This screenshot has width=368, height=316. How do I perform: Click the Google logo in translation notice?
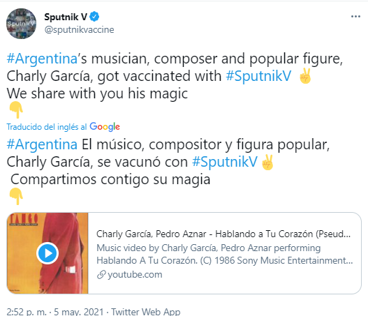point(105,127)
